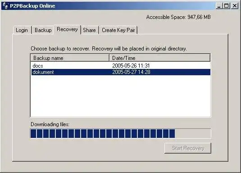Image resolution: width=241 pixels, height=173 pixels.
Task: Click the downloading files progress bar
Action: click(x=121, y=133)
